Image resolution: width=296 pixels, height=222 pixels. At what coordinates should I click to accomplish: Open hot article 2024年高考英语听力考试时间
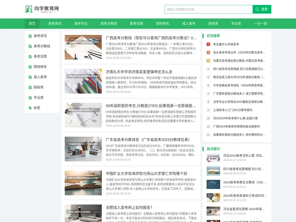click(245, 196)
